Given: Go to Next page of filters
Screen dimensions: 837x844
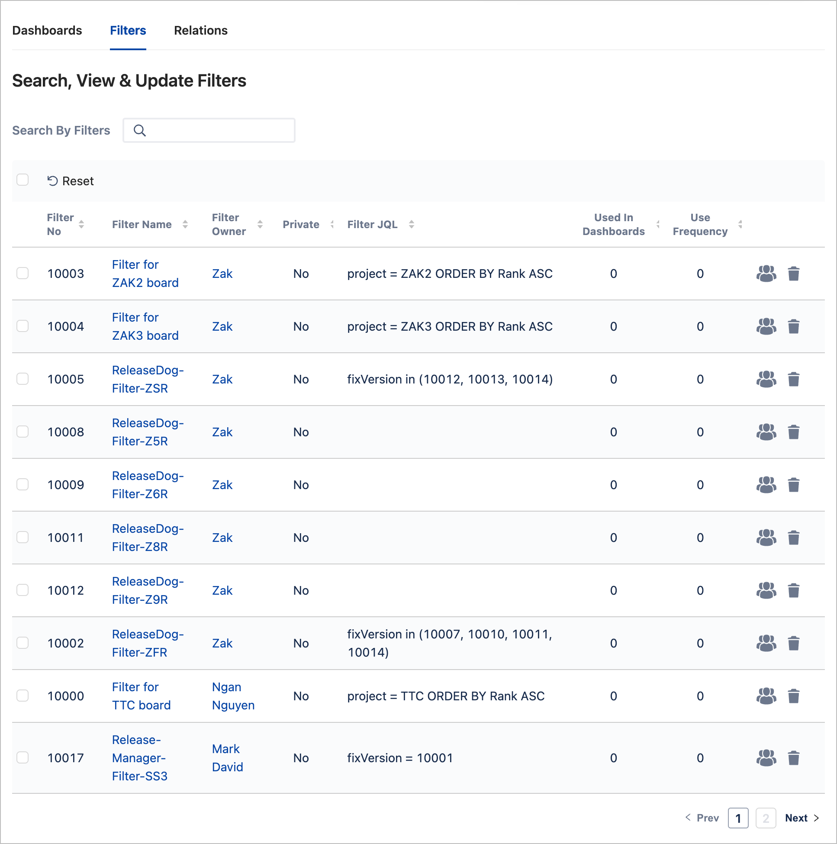Looking at the screenshot, I should point(802,818).
